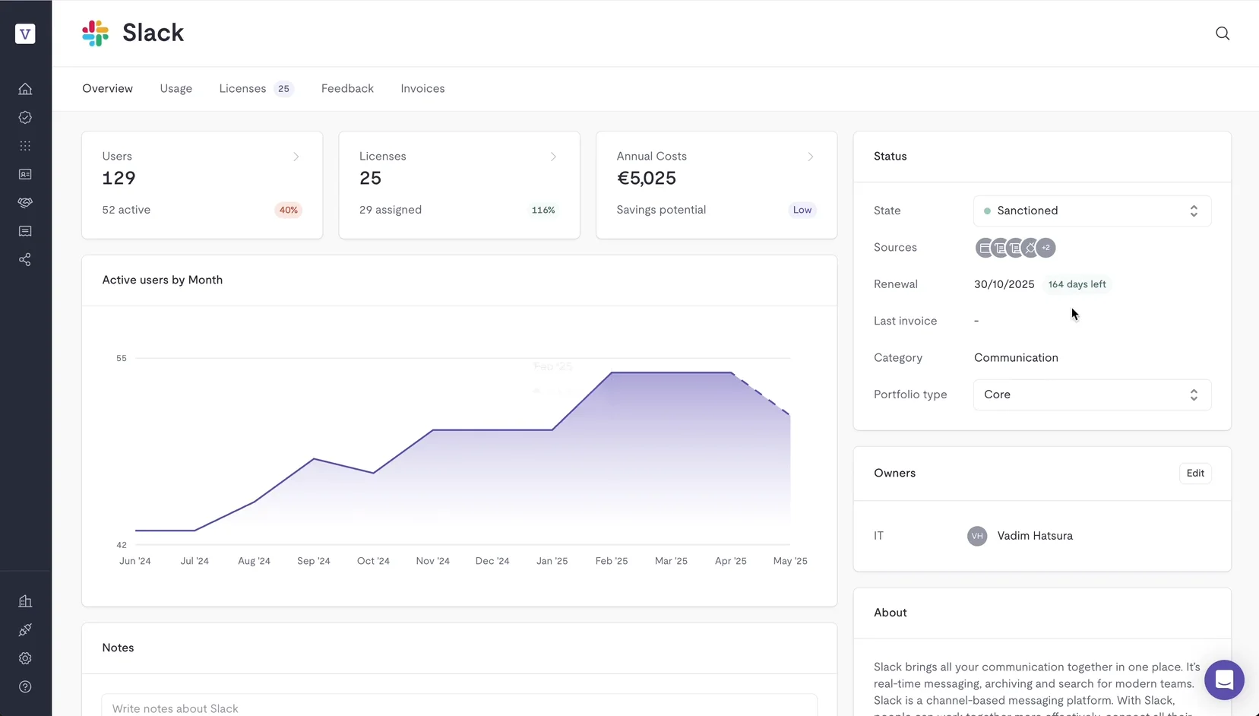Click the About section description text

pos(1037,688)
